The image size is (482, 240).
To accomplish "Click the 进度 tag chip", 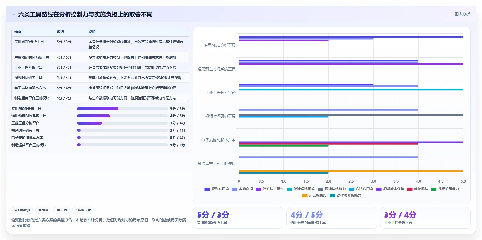I will point(62,210).
